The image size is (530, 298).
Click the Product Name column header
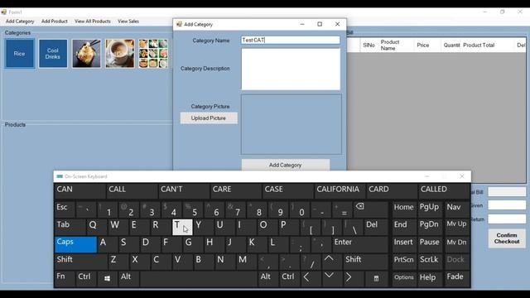tap(396, 45)
